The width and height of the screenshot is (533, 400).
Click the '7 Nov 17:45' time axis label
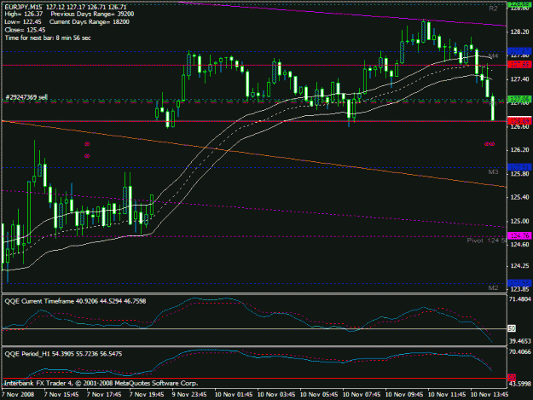click(x=104, y=395)
